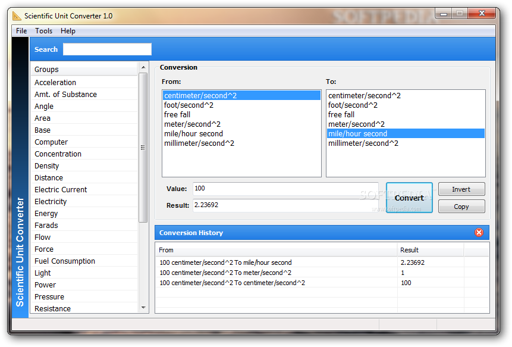Select the Area group
512x347 pixels.
coord(84,118)
